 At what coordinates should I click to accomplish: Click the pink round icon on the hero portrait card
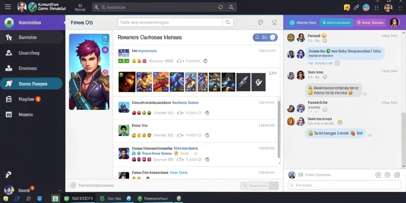click(x=105, y=72)
